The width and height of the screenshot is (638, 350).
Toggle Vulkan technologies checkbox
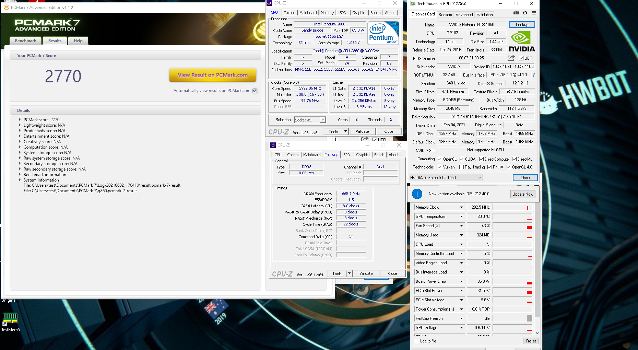(x=440, y=167)
